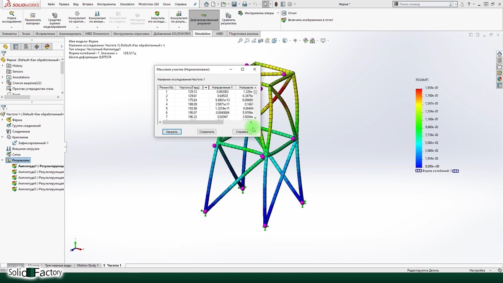Screen dimensions: 503x283
Task: Click the DimXpertManager crosshair tab icon
Action: pyautogui.click(x=36, y=47)
